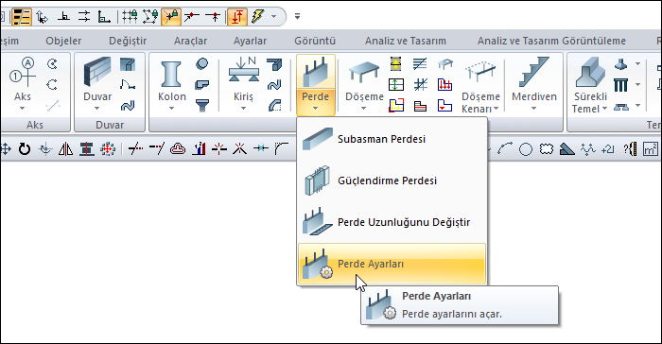This screenshot has height=344, width=662.
Task: Expand the Aks dropdown arrow
Action: coord(23,109)
